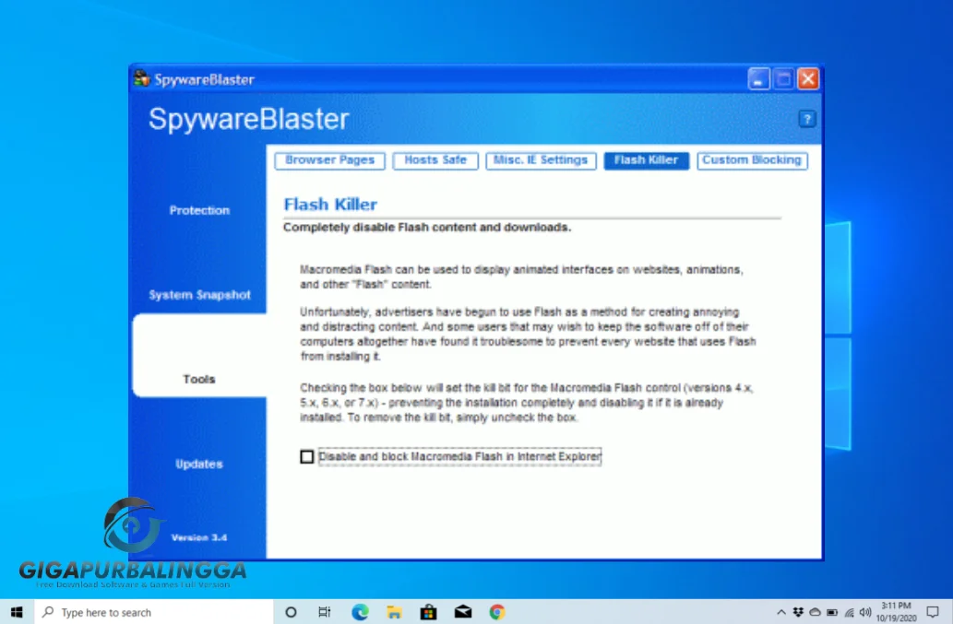Image resolution: width=953 pixels, height=624 pixels.
Task: Click 'Completely disable Flash content and downloads.' text
Action: tap(426, 228)
